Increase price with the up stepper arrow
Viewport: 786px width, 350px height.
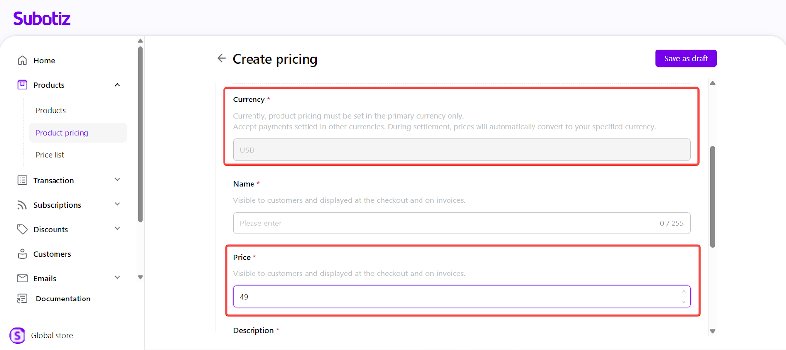click(x=684, y=292)
